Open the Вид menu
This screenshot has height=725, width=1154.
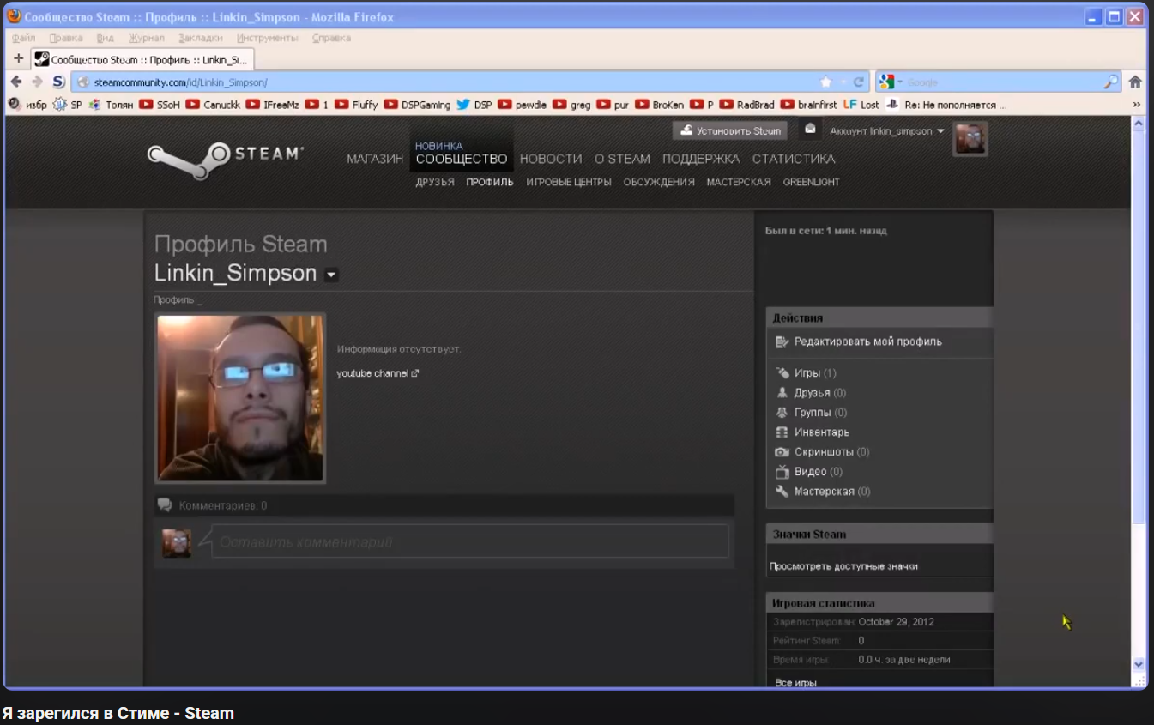106,38
